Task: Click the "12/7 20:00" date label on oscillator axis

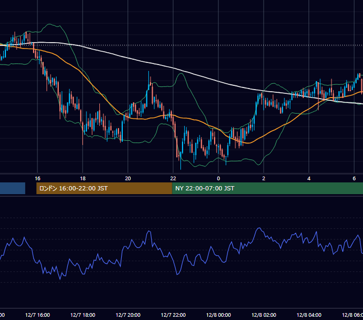Action: (128, 315)
